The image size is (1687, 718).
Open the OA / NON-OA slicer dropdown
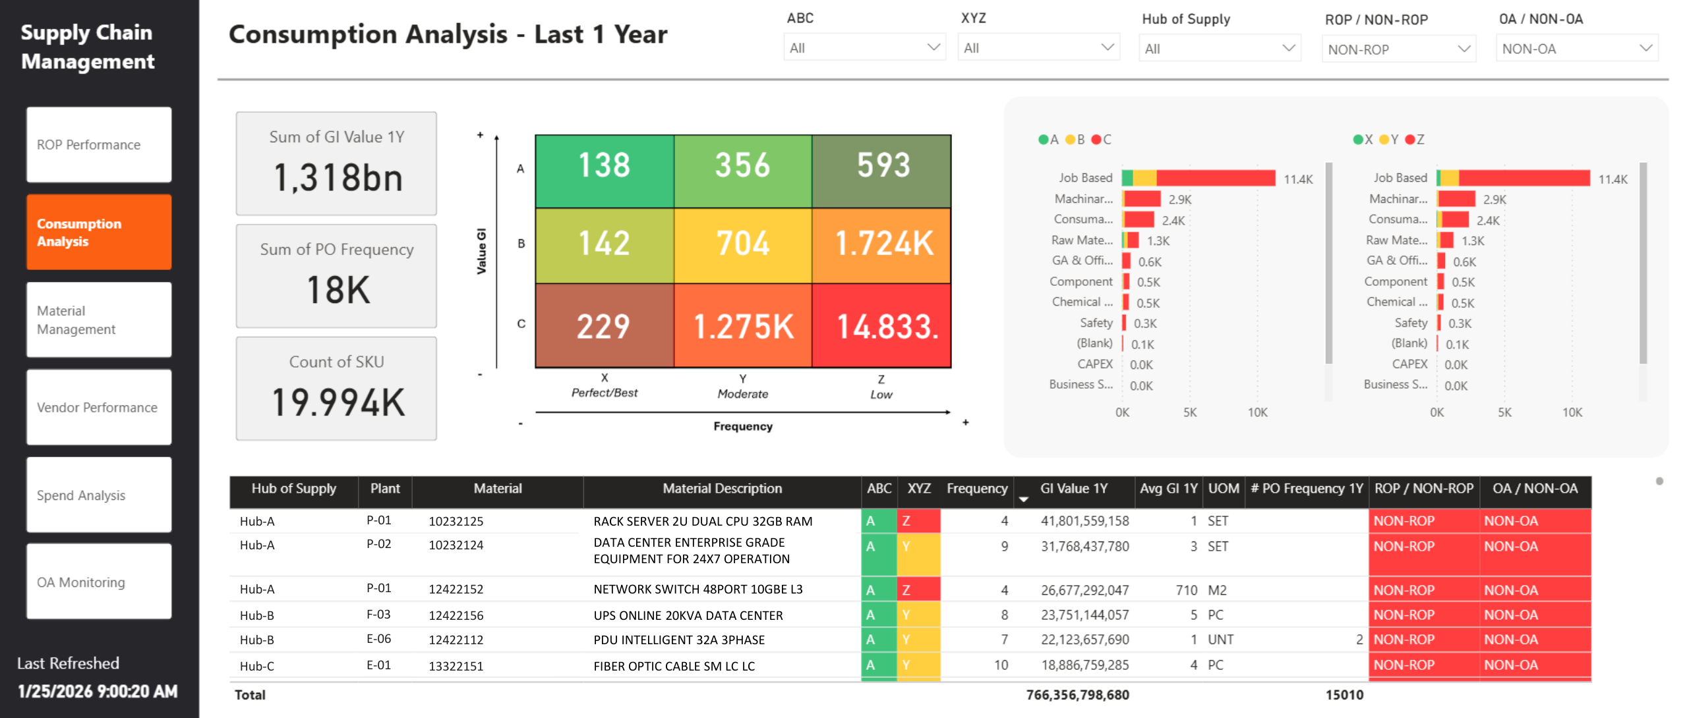1577,48
